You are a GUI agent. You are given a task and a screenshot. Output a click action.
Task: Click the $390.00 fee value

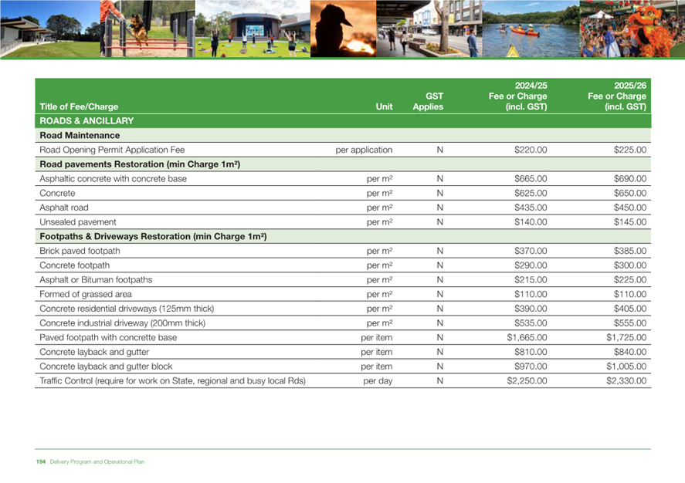[x=531, y=309]
